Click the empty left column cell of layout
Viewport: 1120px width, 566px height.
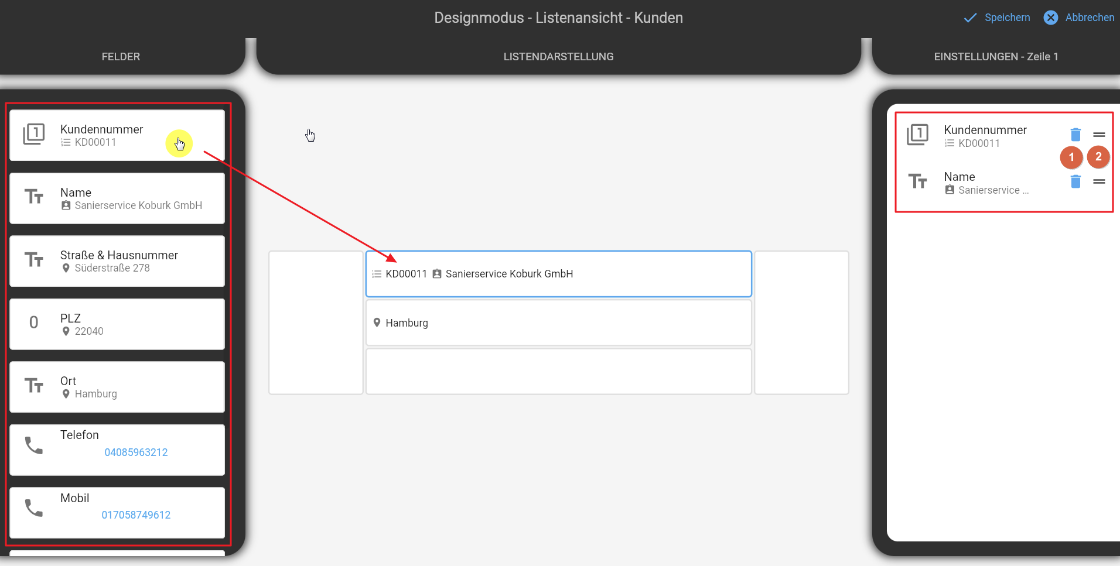pyautogui.click(x=316, y=323)
